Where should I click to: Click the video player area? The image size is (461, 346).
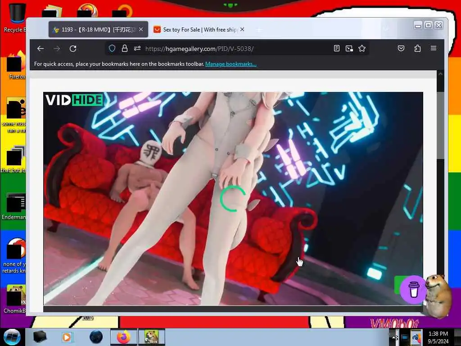(233, 199)
